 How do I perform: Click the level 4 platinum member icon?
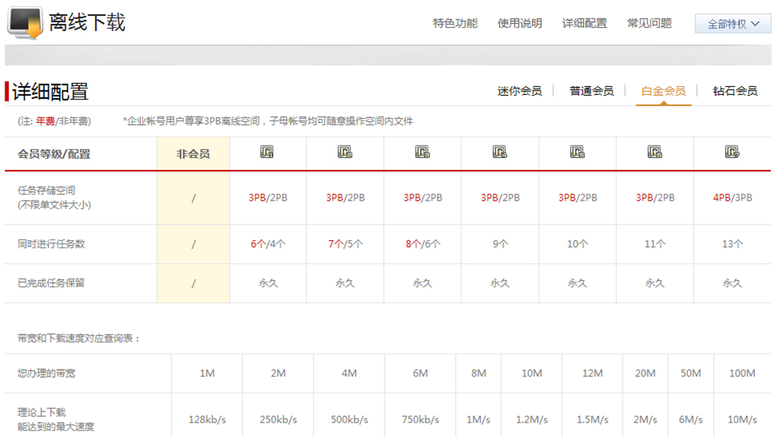point(500,153)
